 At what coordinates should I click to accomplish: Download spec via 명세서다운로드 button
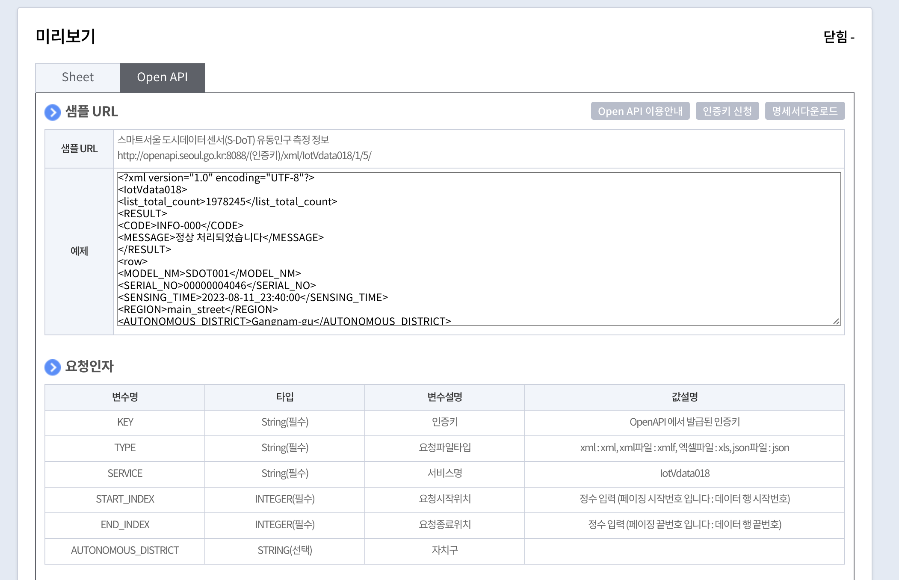click(804, 111)
